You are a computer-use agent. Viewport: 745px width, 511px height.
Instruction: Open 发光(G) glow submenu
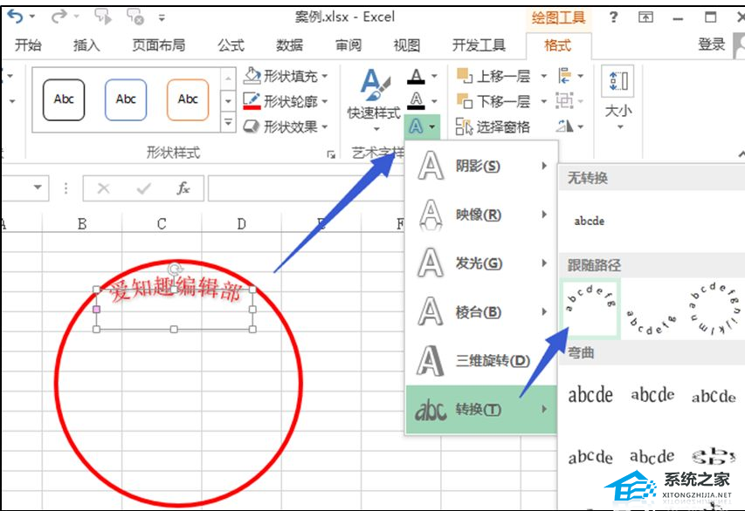point(481,262)
